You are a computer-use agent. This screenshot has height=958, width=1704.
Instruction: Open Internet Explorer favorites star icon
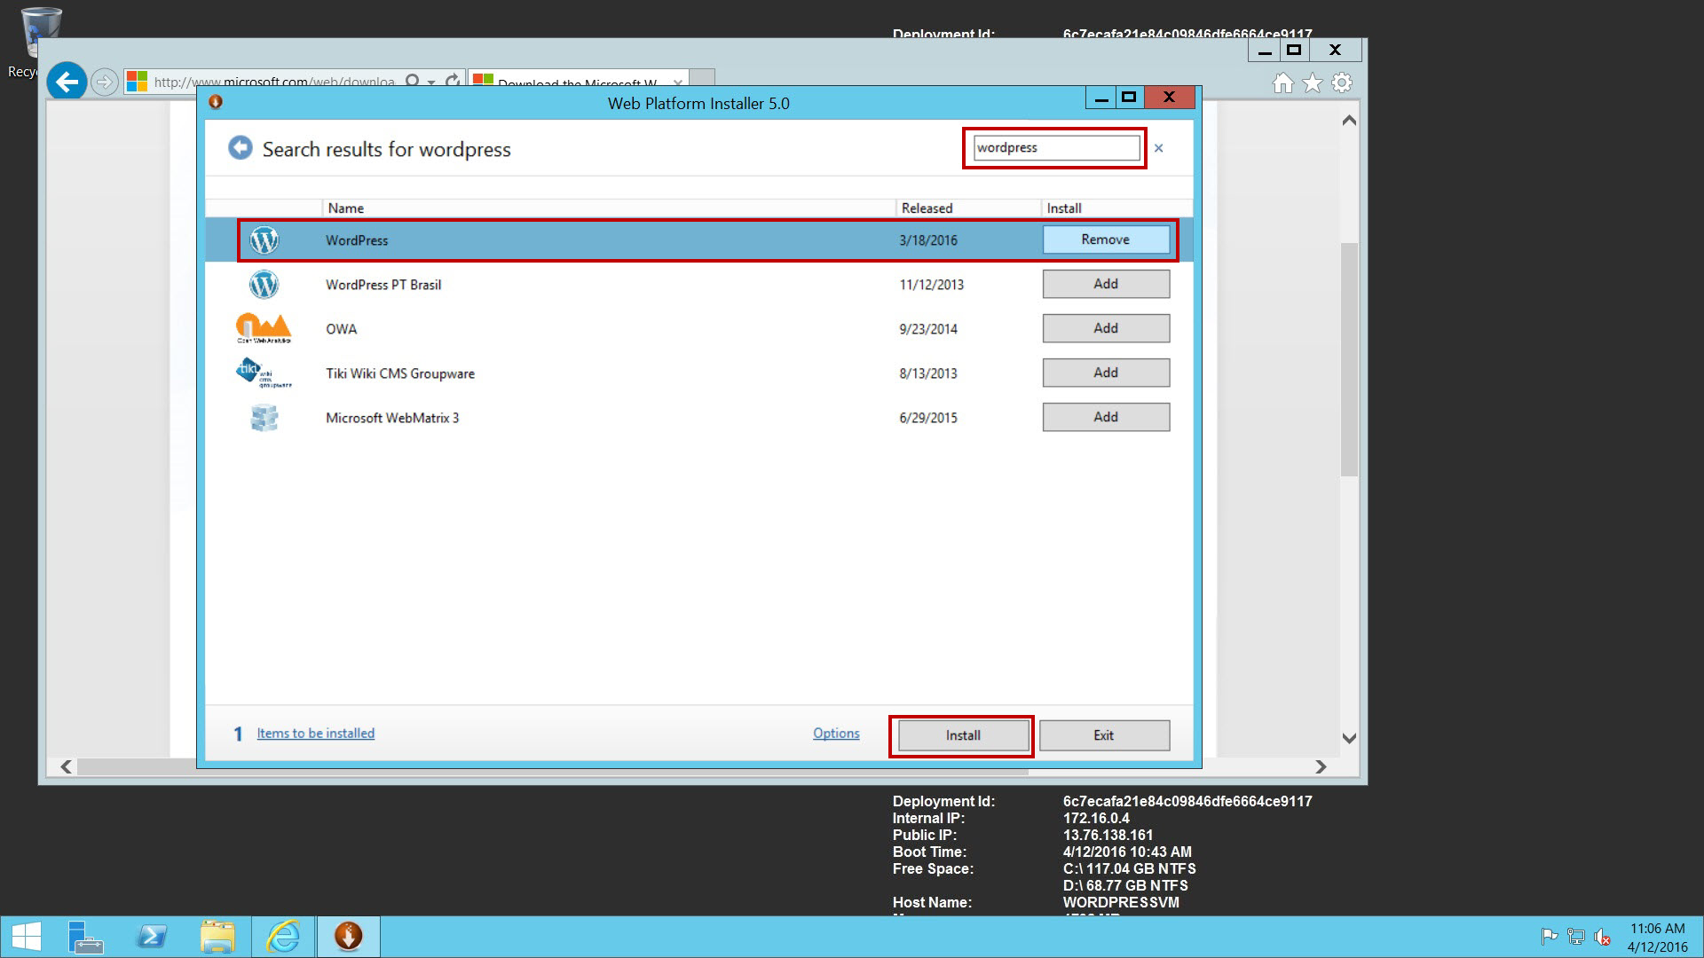pyautogui.click(x=1313, y=82)
